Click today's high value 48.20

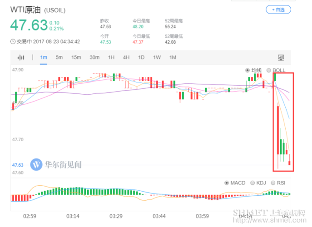click(x=138, y=27)
